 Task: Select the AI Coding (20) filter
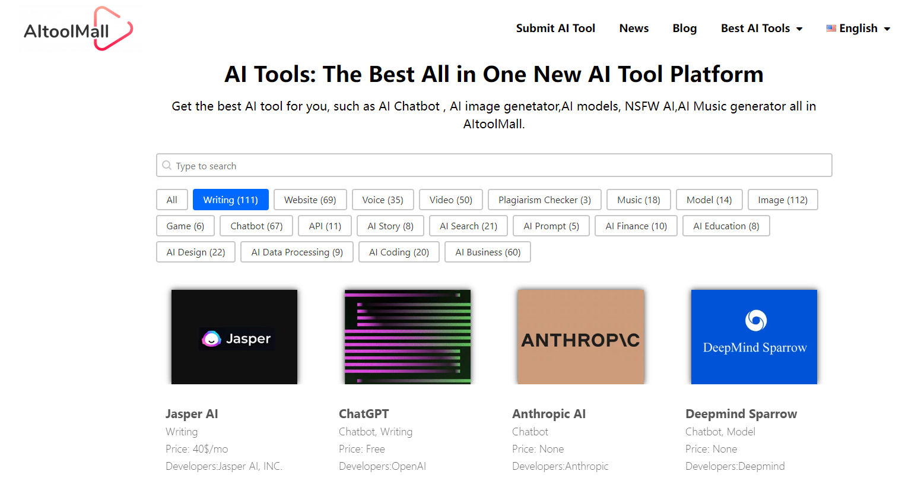399,252
